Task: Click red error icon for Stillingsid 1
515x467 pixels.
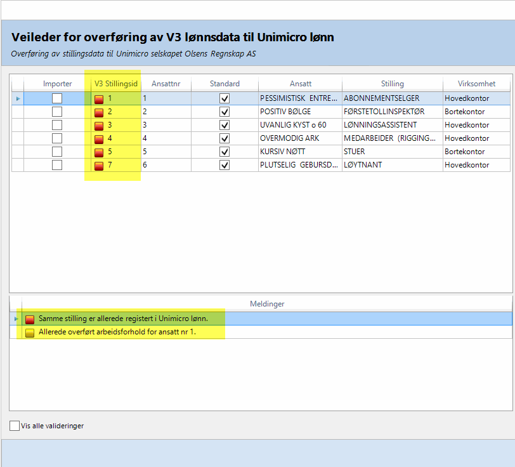Action: tap(99, 99)
